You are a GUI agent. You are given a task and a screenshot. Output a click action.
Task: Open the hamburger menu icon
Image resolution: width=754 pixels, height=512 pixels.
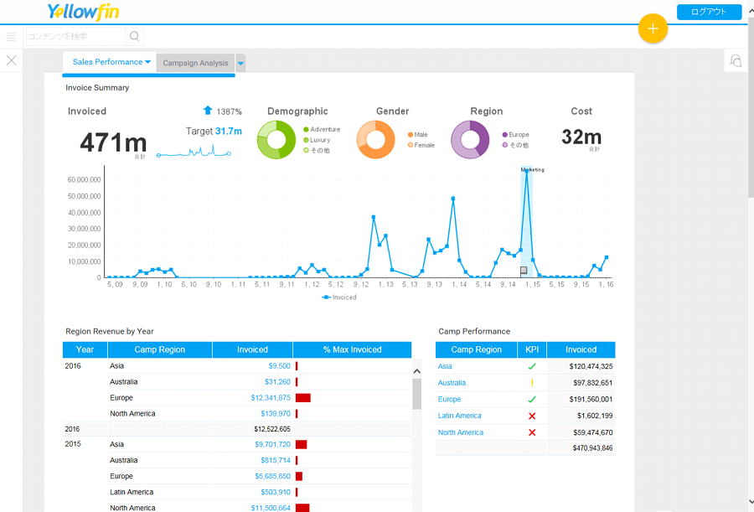(x=11, y=37)
